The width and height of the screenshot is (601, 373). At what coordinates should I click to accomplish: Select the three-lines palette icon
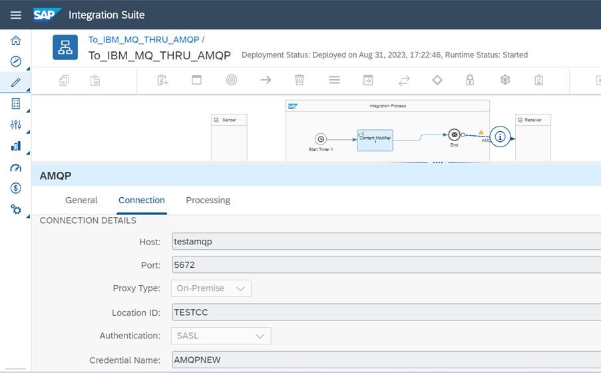(334, 80)
